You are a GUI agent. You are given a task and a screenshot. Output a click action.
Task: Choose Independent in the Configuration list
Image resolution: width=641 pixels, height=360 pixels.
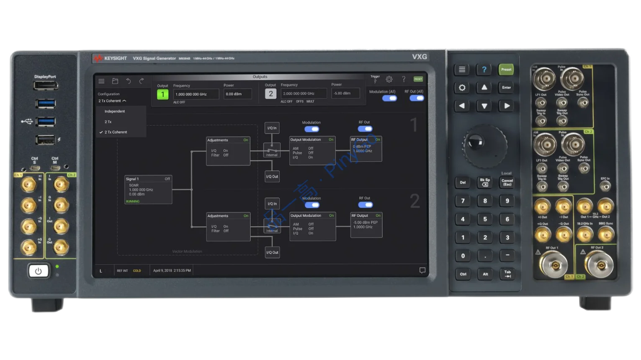121,112
